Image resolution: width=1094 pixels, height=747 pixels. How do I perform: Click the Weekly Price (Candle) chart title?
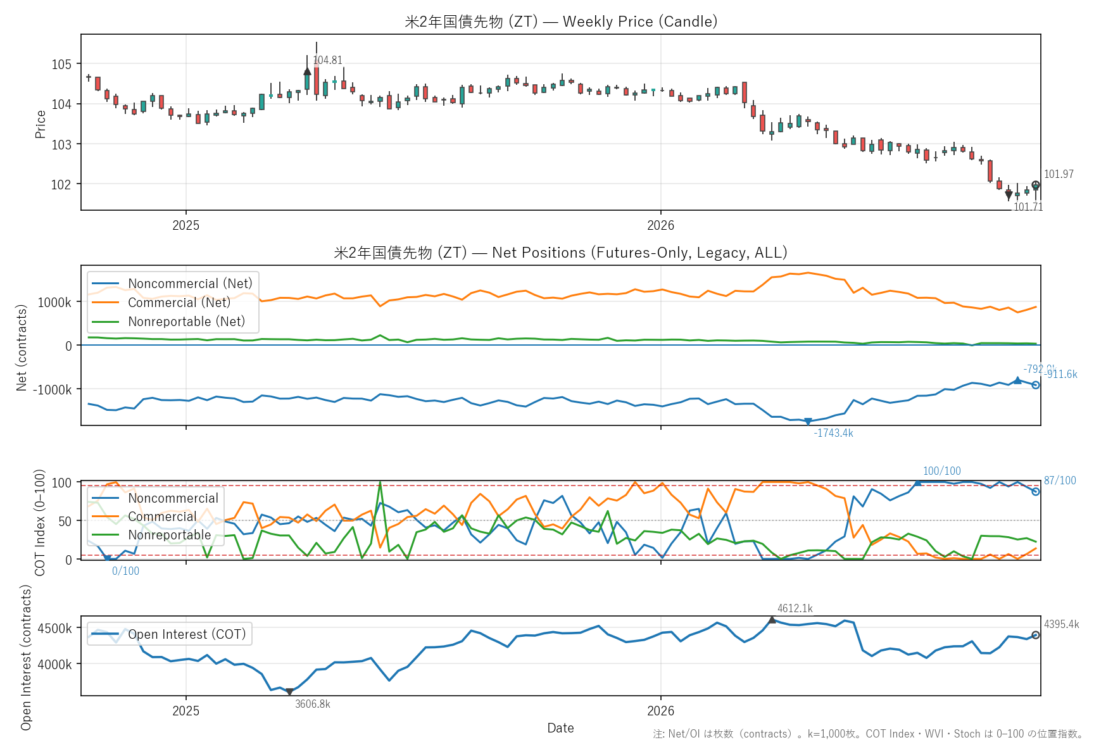561,22
